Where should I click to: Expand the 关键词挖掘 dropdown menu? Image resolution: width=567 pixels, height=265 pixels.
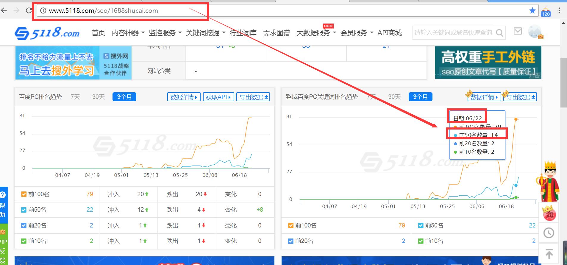coord(205,33)
